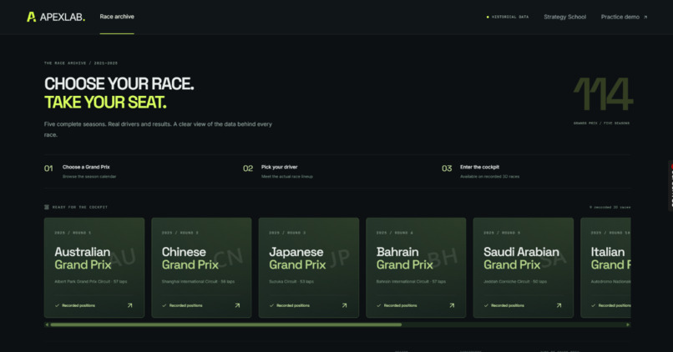Open the Australian Grand Prix card arrow
The height and width of the screenshot is (352, 673).
pos(129,305)
